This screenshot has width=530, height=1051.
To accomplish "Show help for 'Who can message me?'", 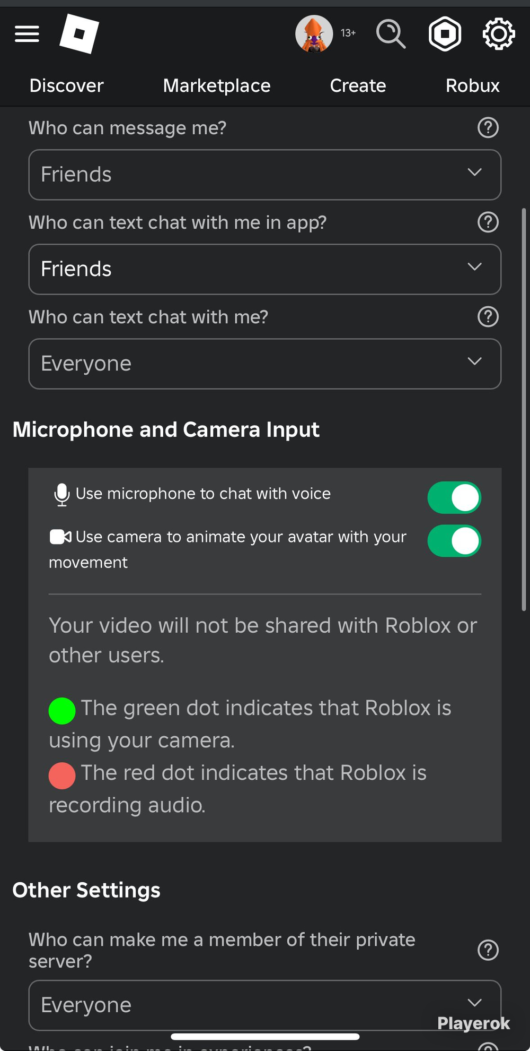I will (488, 127).
